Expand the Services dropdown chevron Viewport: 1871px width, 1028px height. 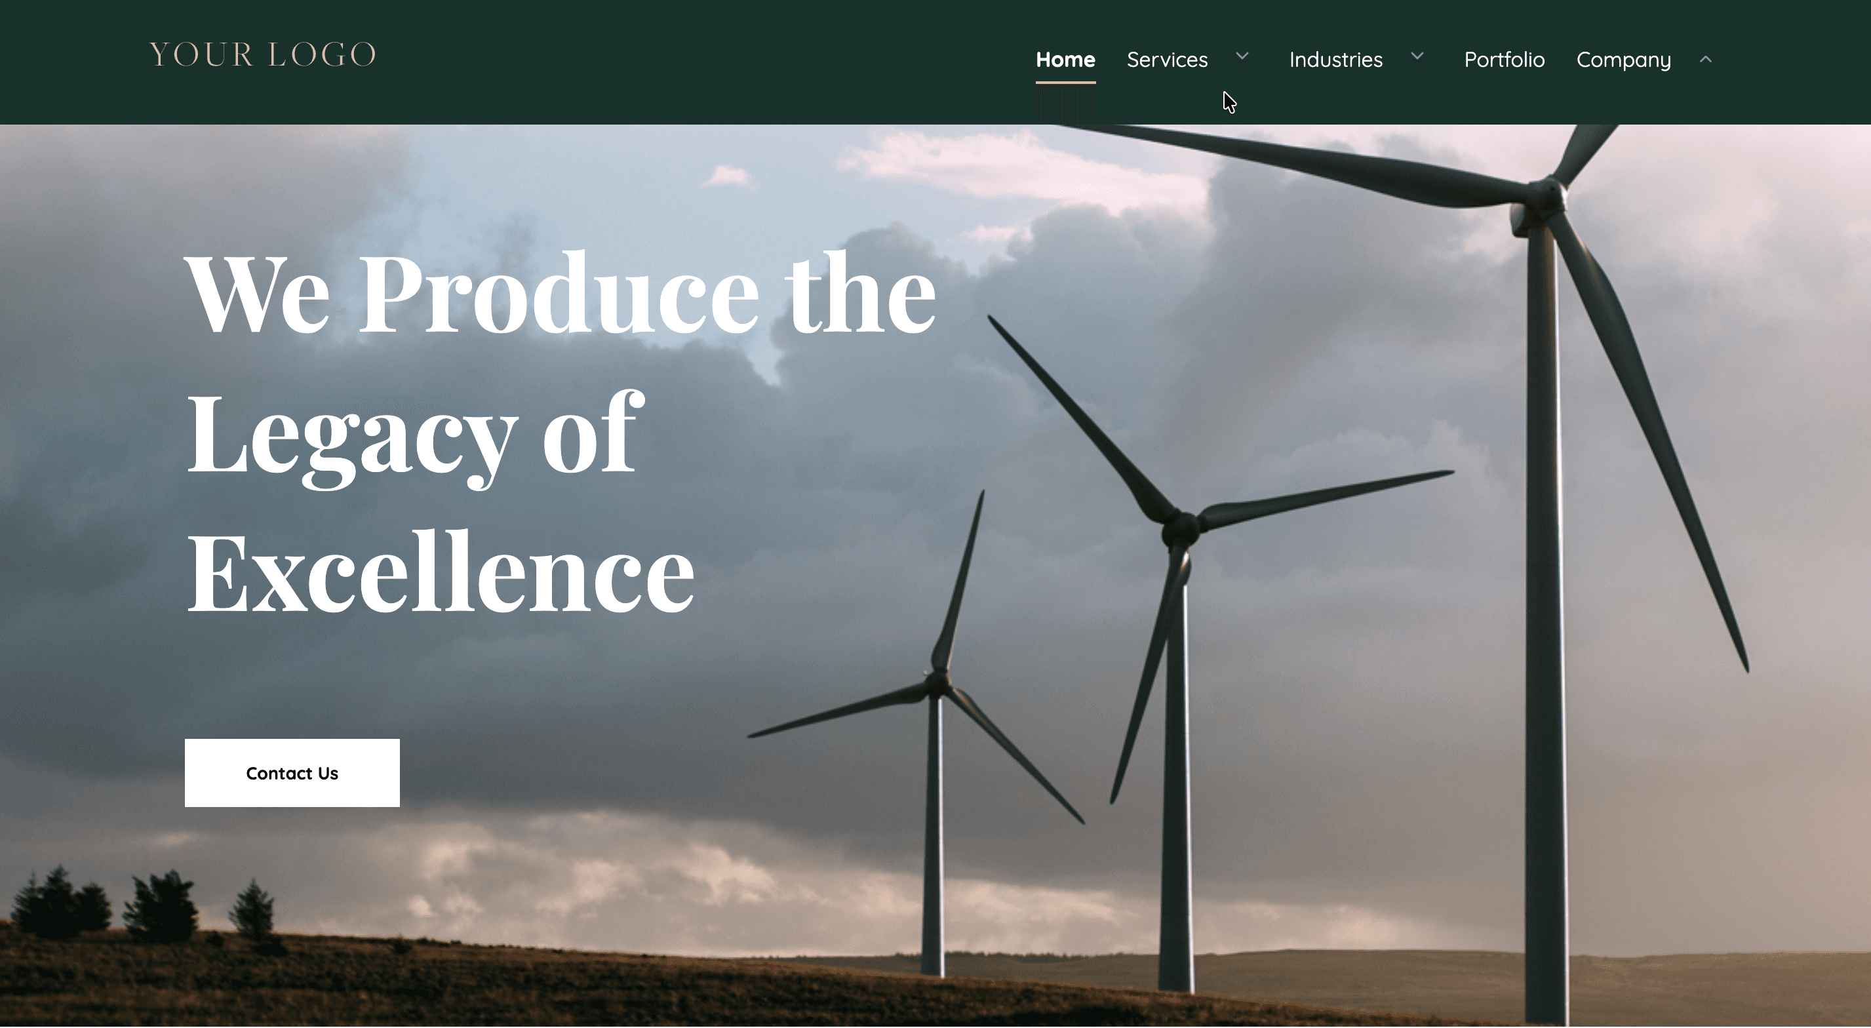click(x=1242, y=56)
